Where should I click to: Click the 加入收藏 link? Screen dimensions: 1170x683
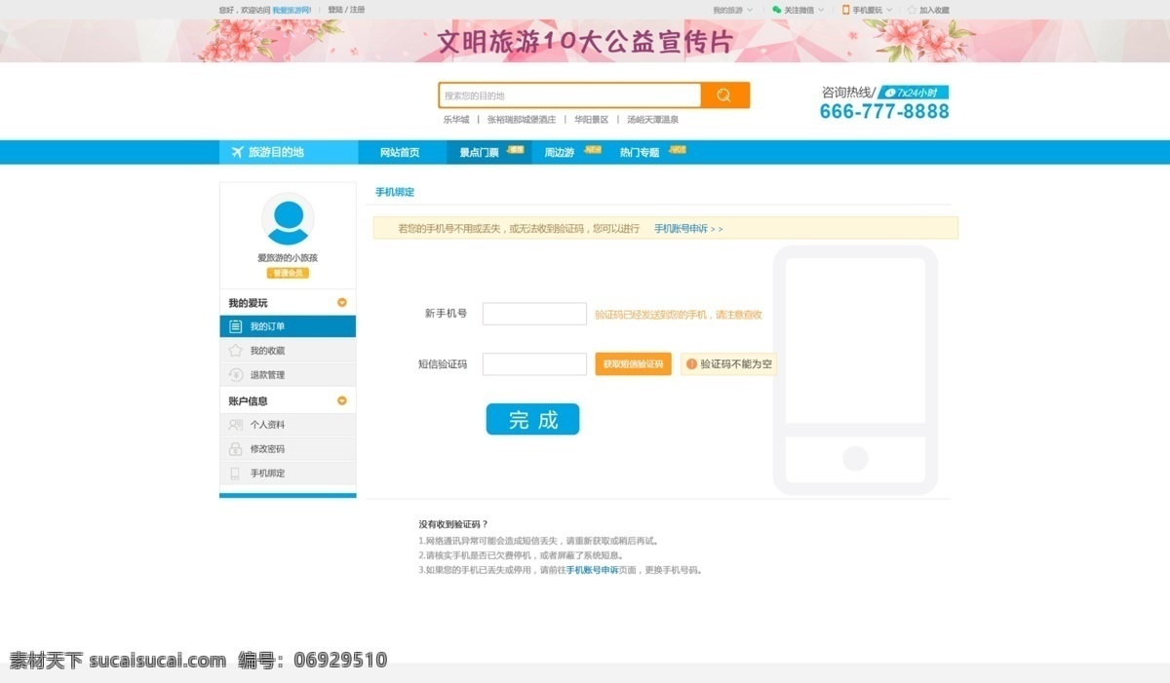934,10
